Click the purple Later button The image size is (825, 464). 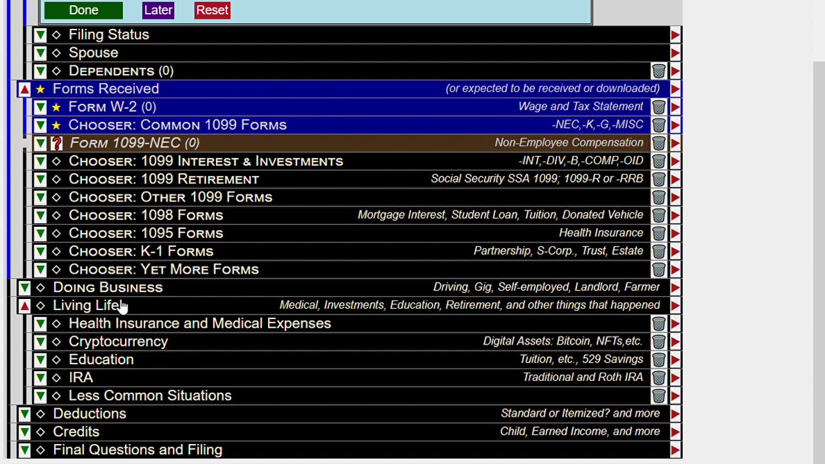click(x=159, y=10)
